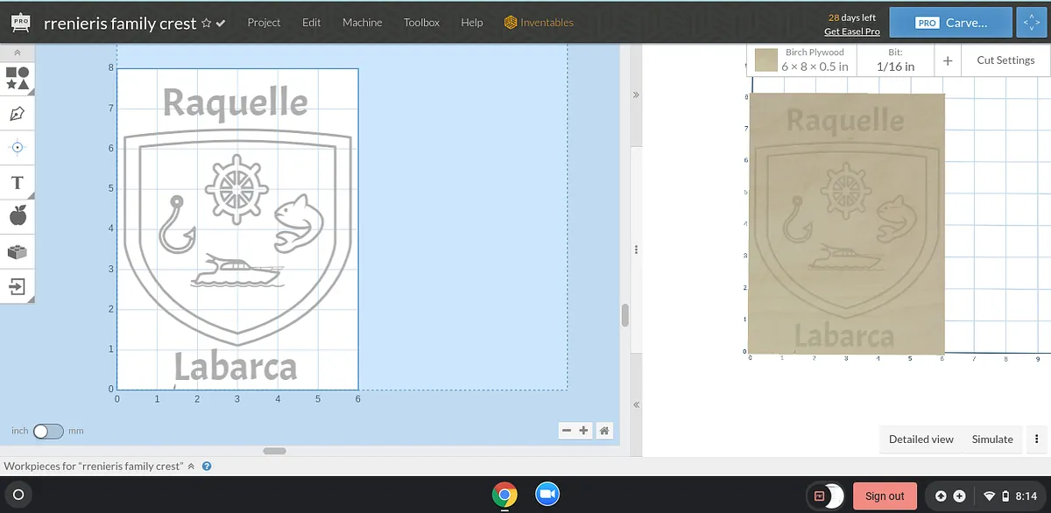The image size is (1051, 513).
Task: Toggle the favorite star next to project title
Action: click(206, 24)
